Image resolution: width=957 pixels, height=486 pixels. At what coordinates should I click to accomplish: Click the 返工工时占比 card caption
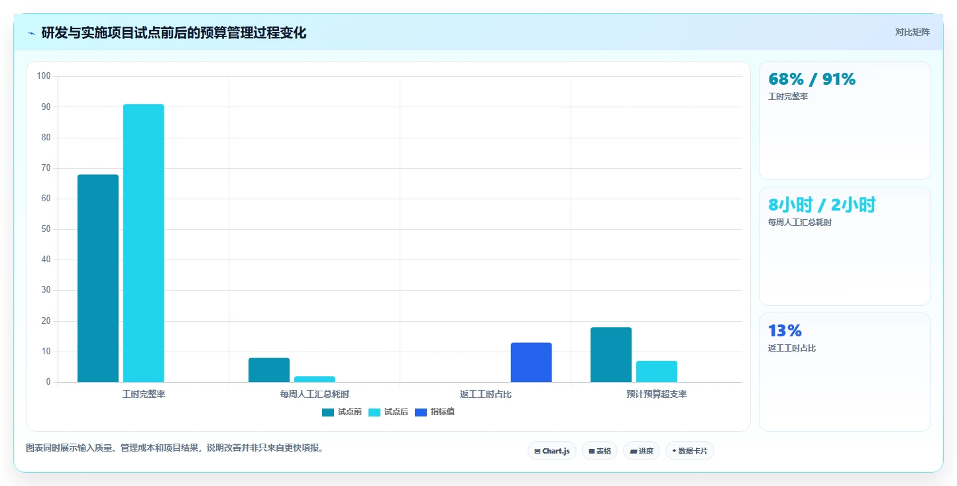(x=792, y=348)
